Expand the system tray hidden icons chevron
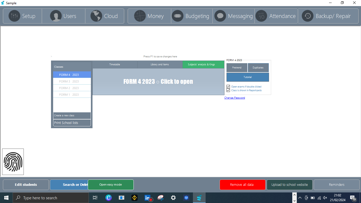The height and width of the screenshot is (203, 361). pos(300,198)
